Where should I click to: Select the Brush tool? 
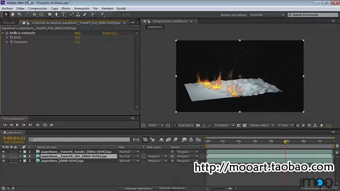[72, 14]
